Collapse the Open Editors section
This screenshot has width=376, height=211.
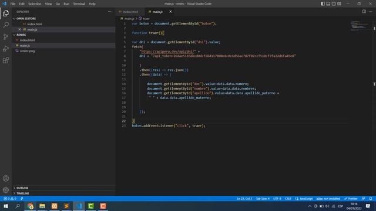tap(26, 18)
